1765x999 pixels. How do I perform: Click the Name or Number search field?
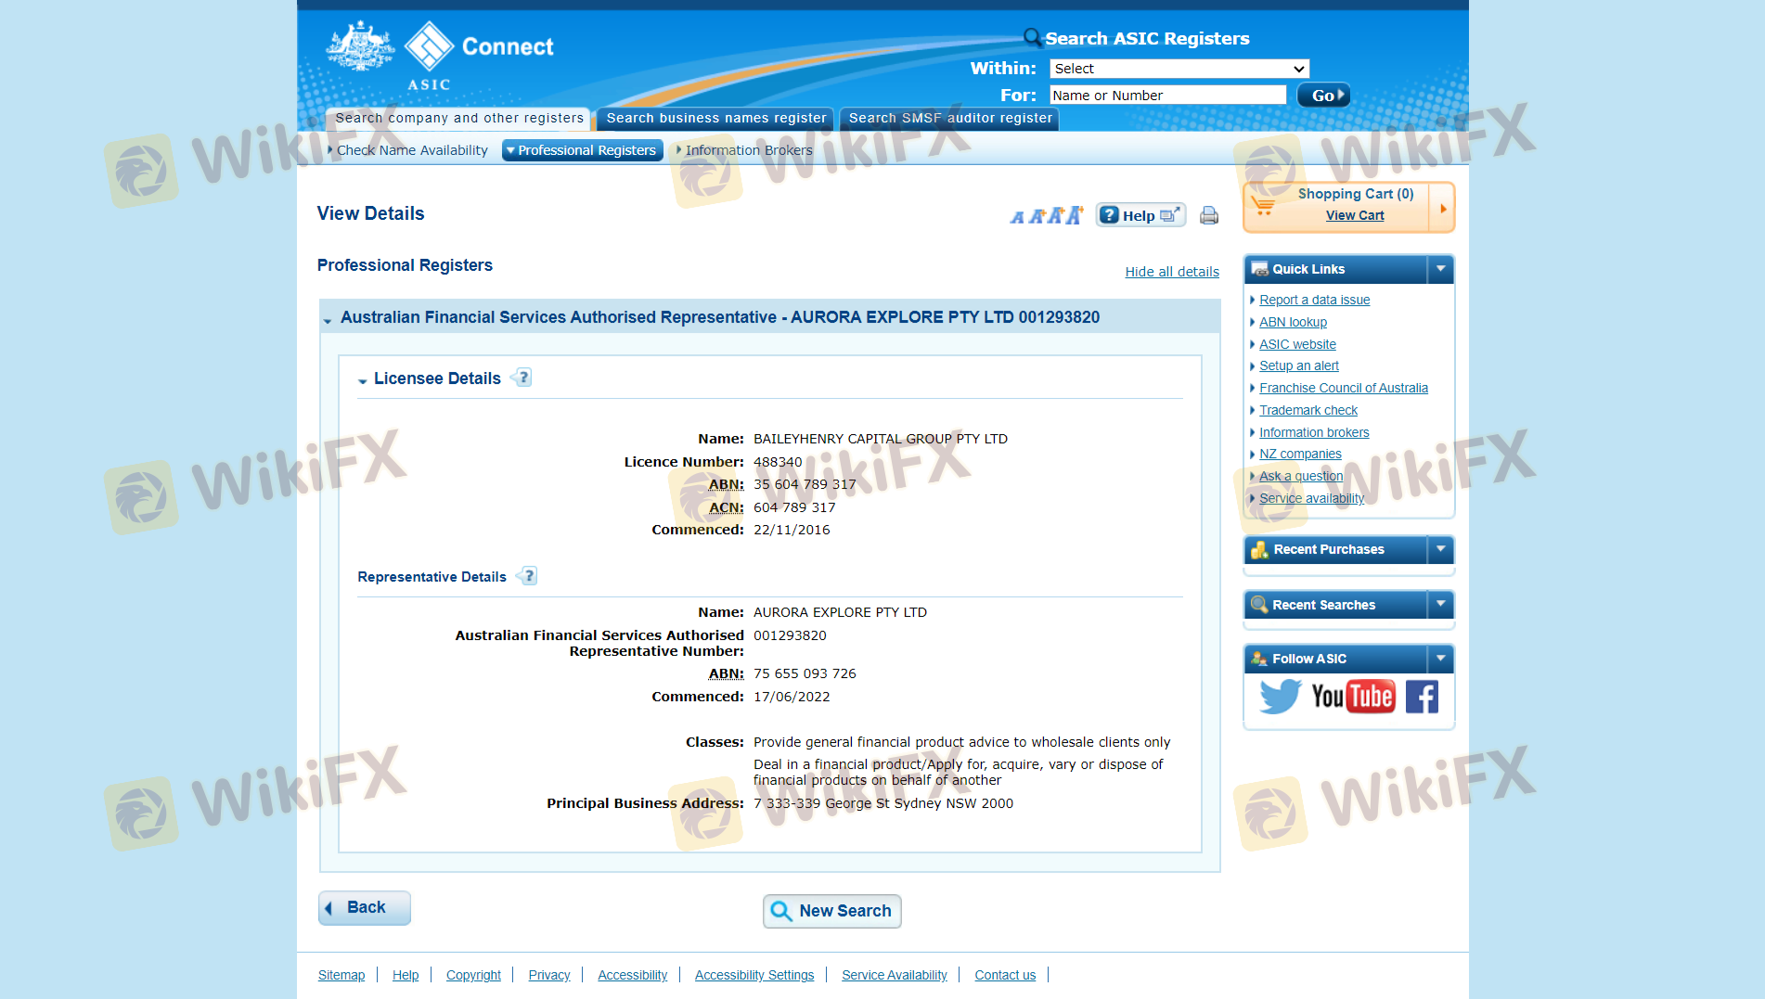point(1166,96)
